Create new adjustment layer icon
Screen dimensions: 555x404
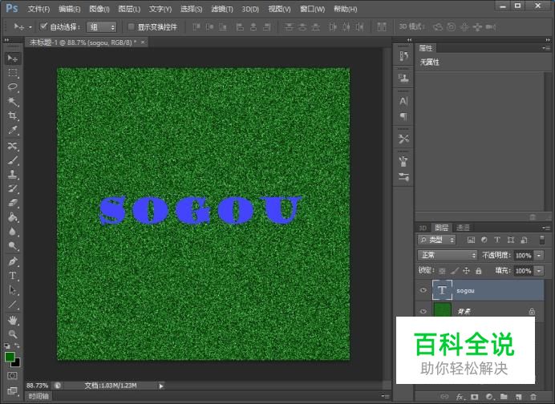(x=489, y=397)
